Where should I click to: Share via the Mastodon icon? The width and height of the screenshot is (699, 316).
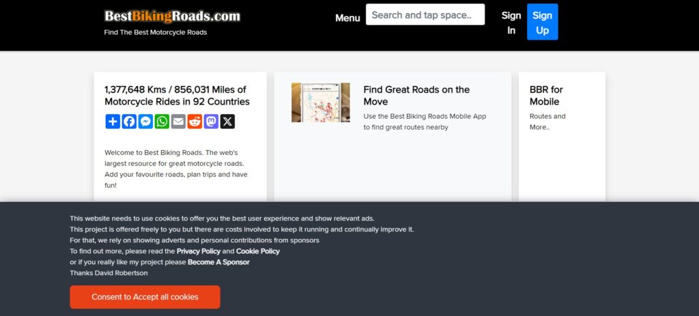tap(212, 121)
